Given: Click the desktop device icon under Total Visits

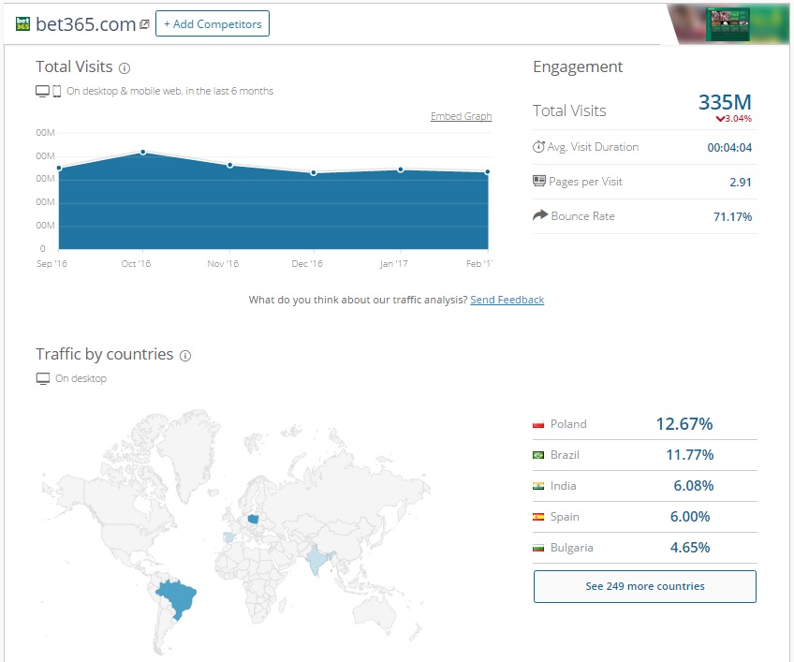Looking at the screenshot, I should [x=42, y=91].
